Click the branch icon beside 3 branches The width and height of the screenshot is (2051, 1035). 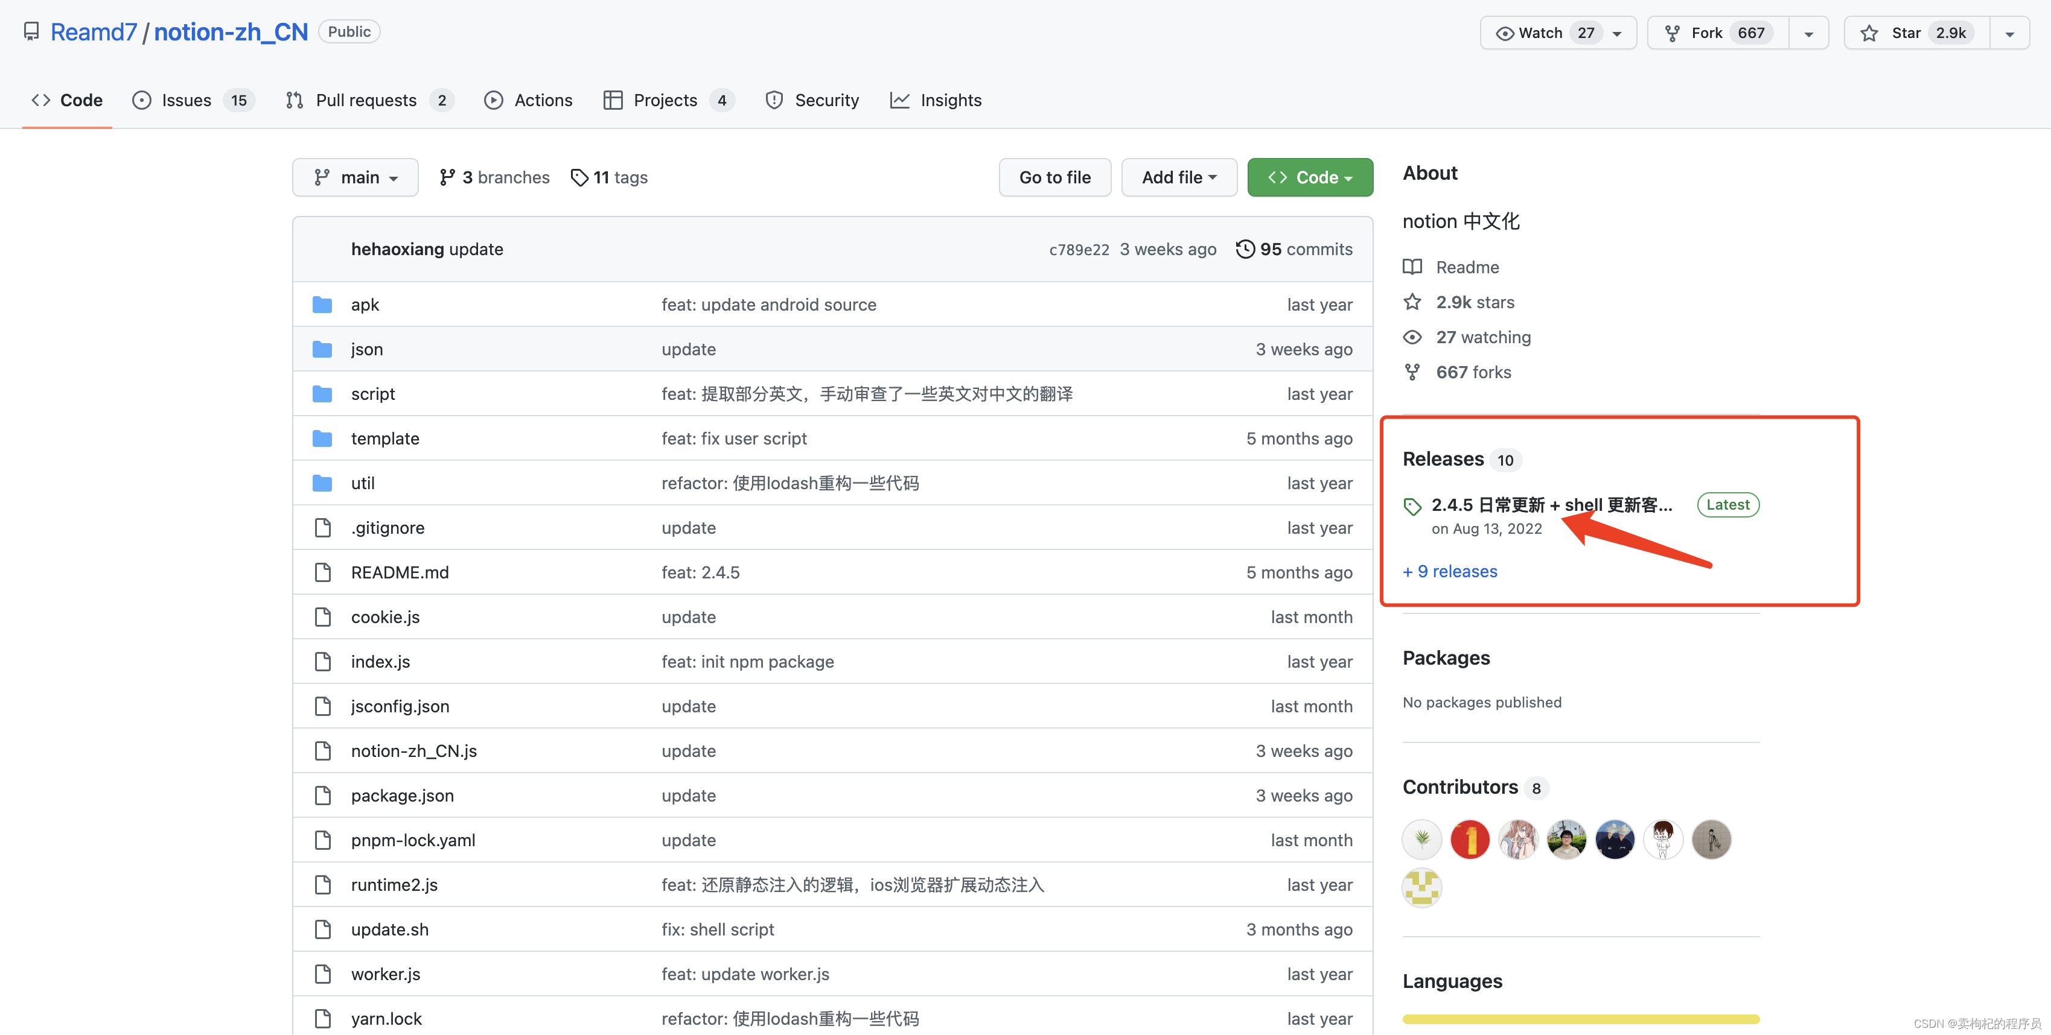pyautogui.click(x=447, y=177)
